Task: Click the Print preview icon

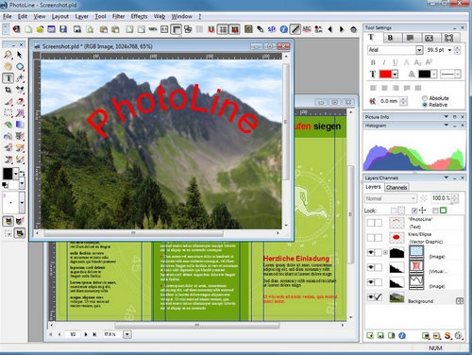Action: tap(90, 29)
